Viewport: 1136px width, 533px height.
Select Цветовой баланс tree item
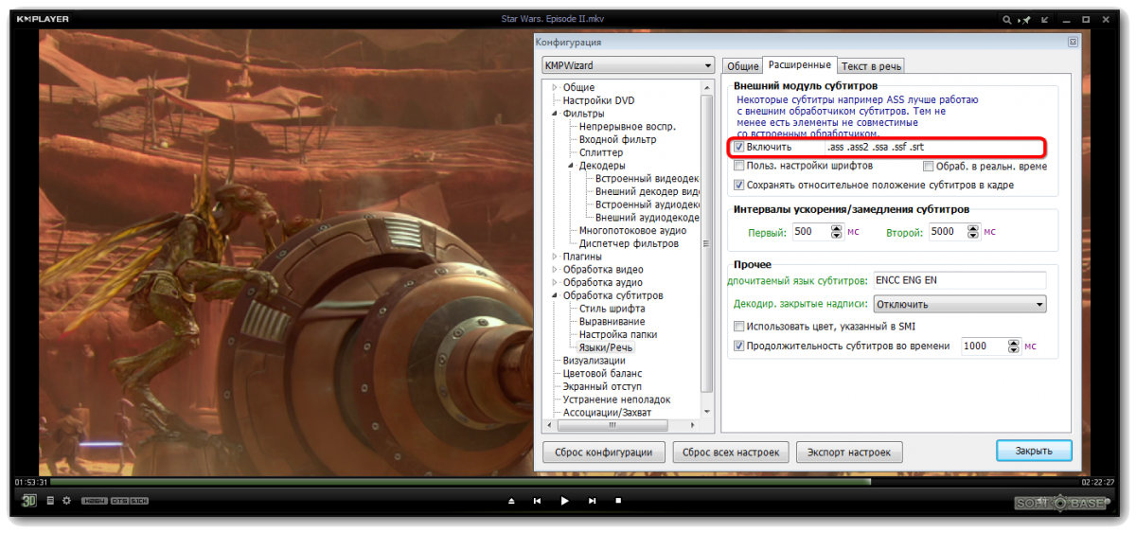tap(602, 373)
